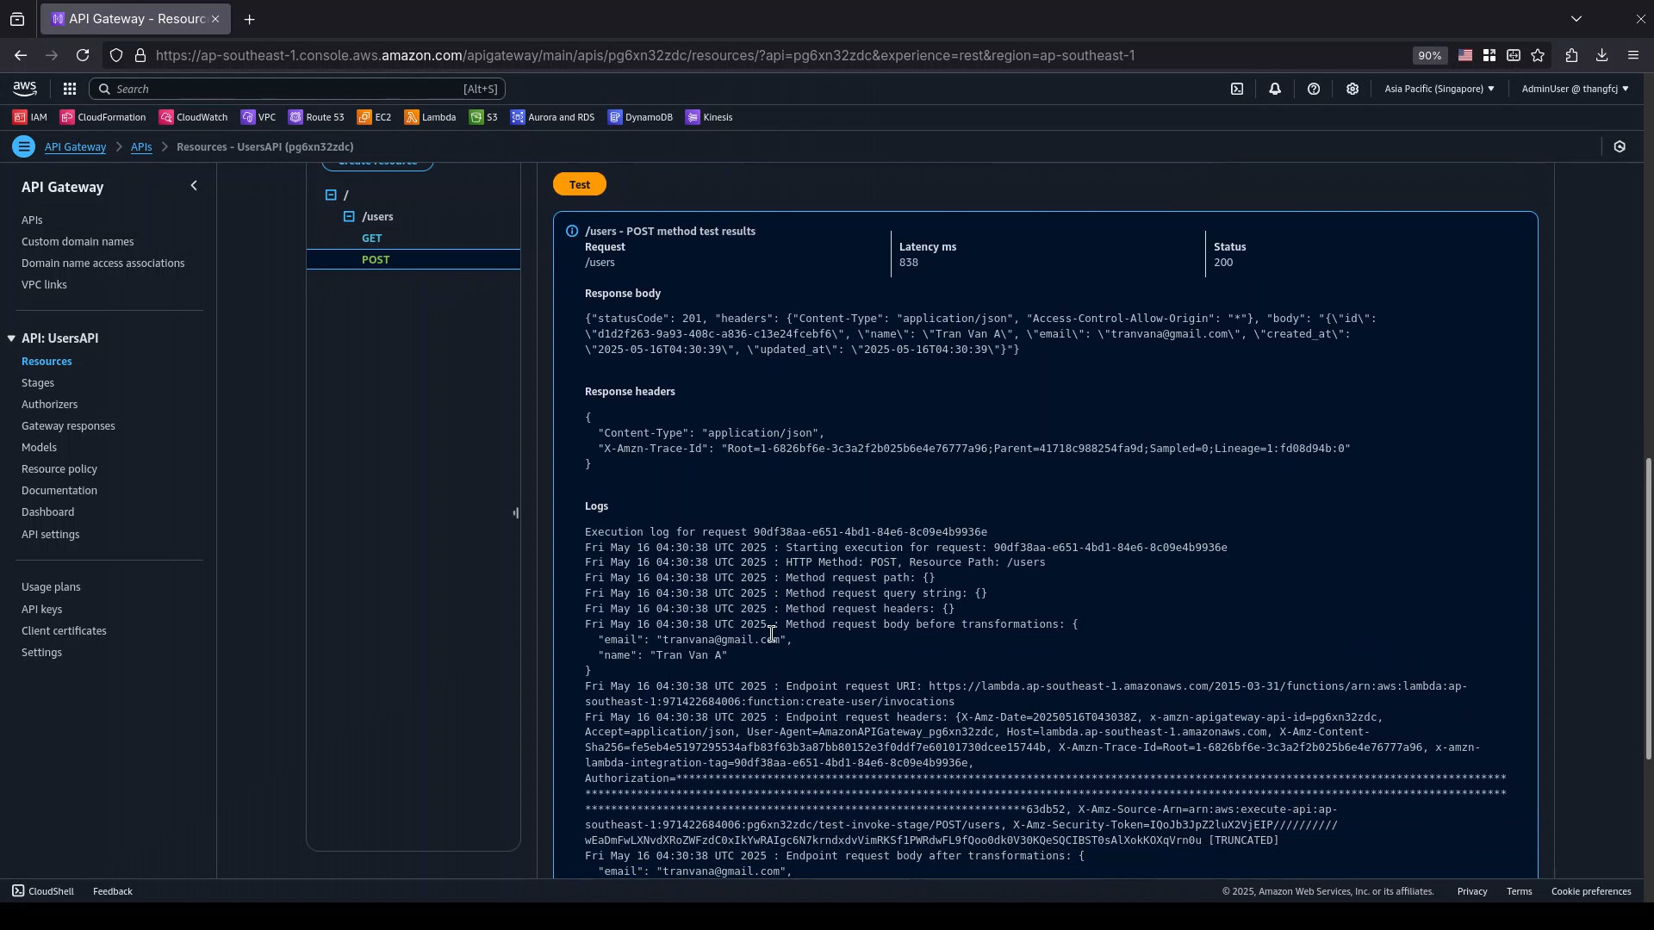Open Stages in the sidebar
Image resolution: width=1654 pixels, height=930 pixels.
(38, 383)
